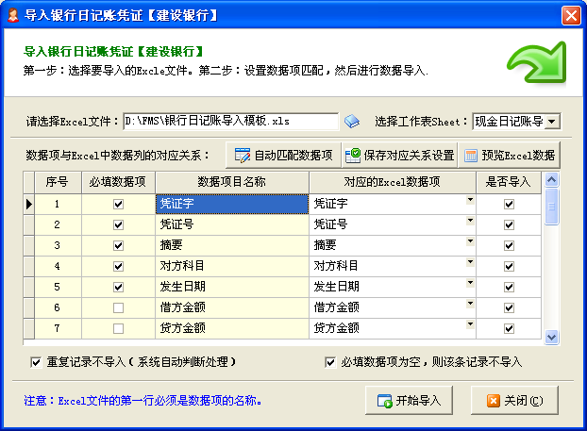Click the 数据项目名称 column header

(231, 181)
